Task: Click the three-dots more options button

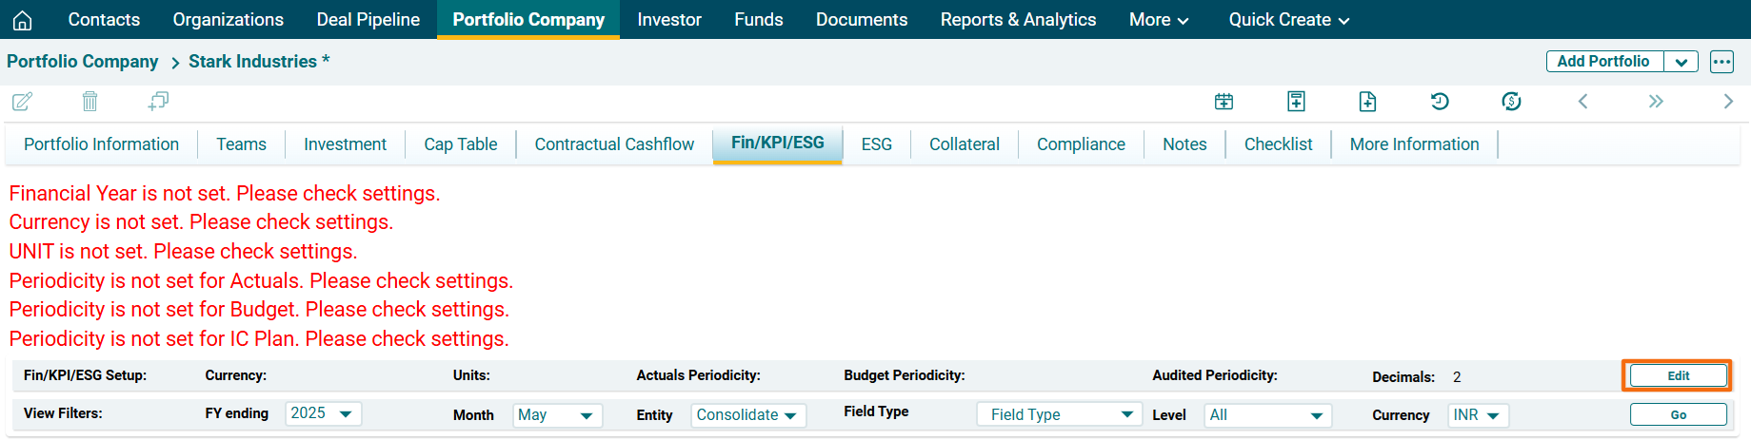Action: tap(1721, 62)
